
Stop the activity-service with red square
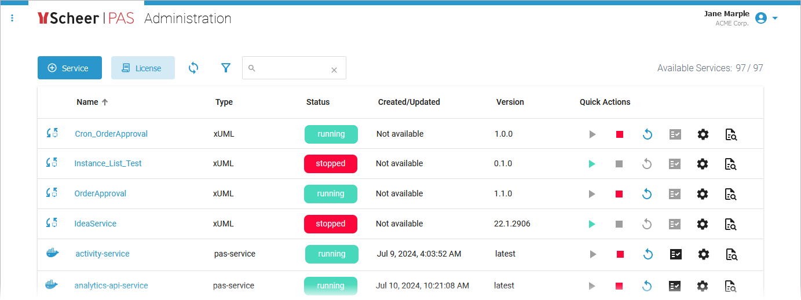pos(620,254)
